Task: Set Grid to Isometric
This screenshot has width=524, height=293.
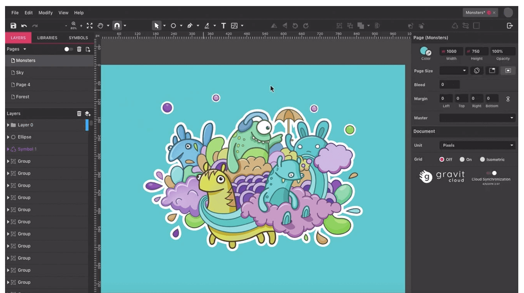Action: 483,159
